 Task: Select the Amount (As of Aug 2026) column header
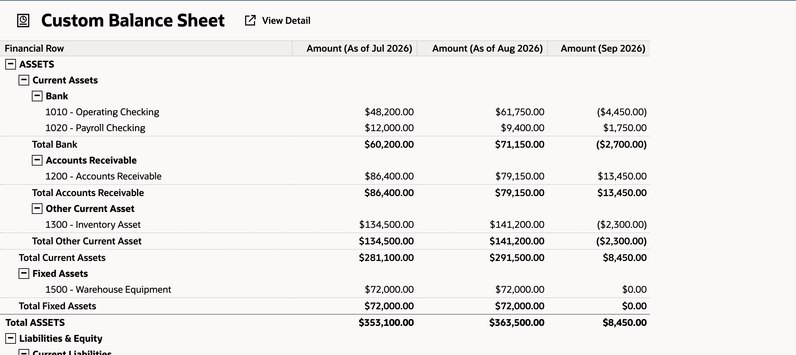tap(482, 48)
